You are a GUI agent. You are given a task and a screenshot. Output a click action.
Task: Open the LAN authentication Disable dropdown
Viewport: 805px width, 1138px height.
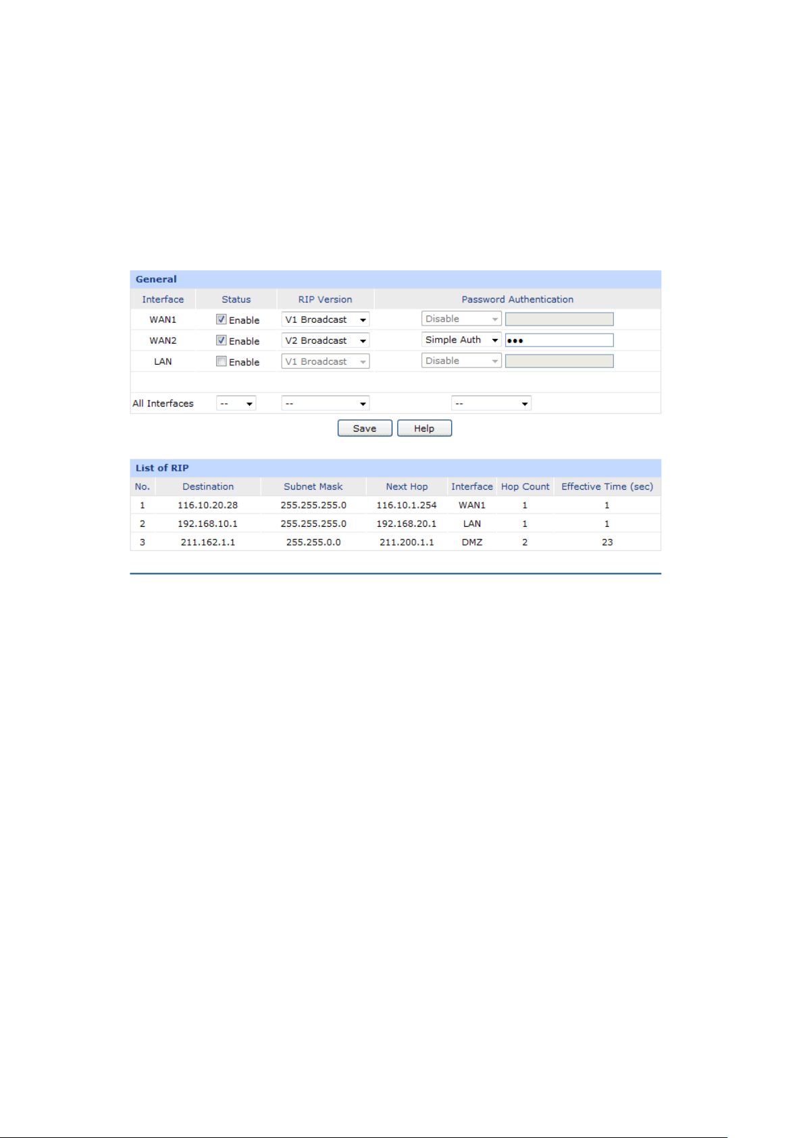pyautogui.click(x=461, y=361)
